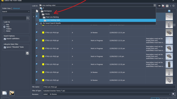The image size is (177, 99).
Task: Click the go-to-working-folder toolbar icon
Action: click(x=163, y=6)
